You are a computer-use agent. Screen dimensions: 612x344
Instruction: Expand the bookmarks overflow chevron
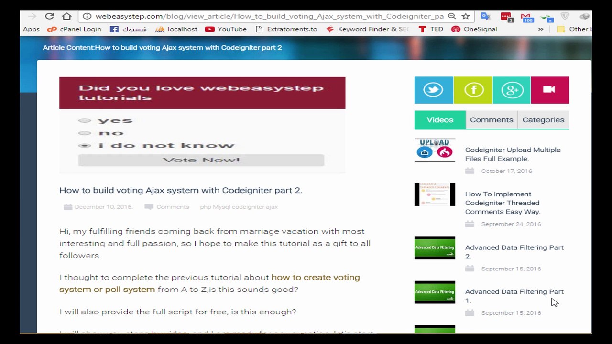(541, 29)
